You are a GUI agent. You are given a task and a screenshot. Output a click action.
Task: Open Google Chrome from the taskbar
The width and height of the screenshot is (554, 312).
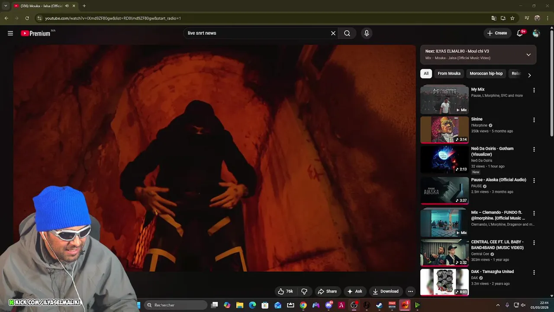303,305
